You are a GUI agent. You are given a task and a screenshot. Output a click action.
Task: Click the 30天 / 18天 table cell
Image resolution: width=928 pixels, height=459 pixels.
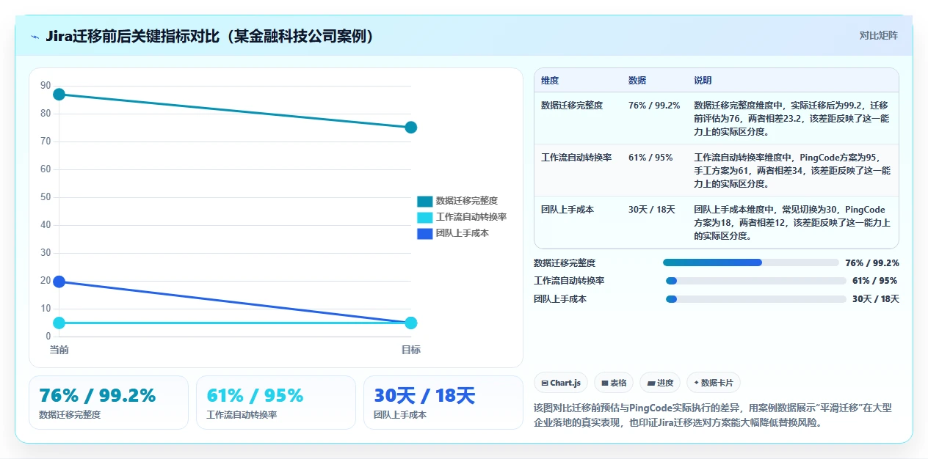(652, 210)
